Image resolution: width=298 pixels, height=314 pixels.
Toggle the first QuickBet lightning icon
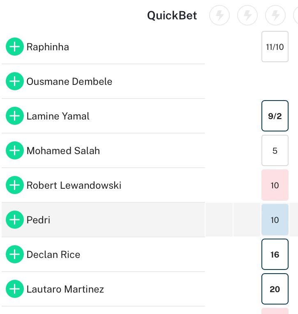click(x=219, y=15)
